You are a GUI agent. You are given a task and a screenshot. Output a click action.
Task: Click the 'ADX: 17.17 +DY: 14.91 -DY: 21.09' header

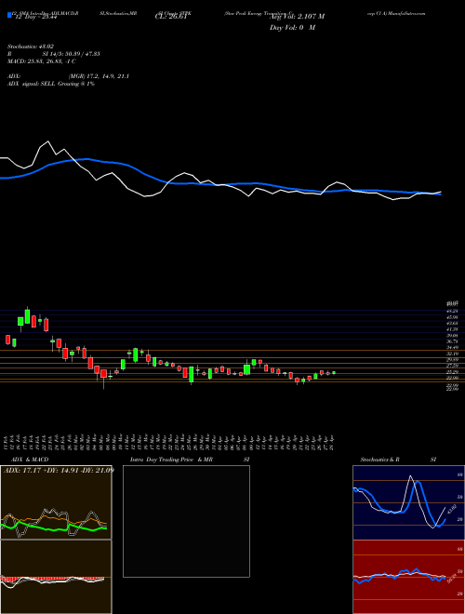tap(59, 470)
